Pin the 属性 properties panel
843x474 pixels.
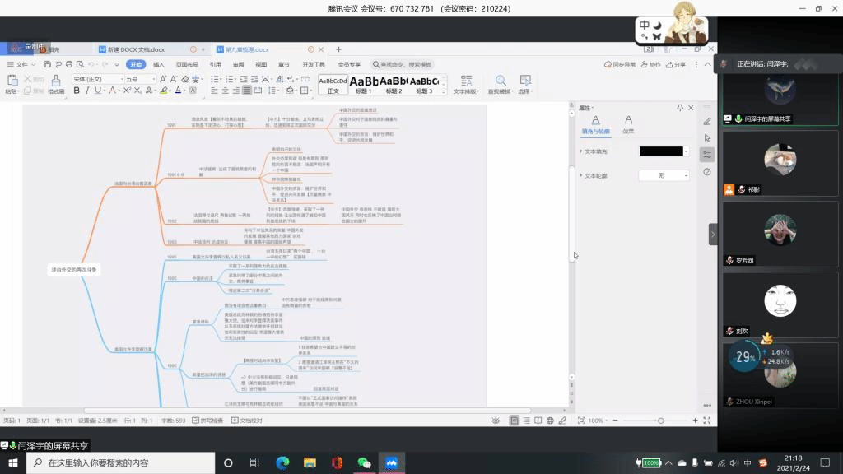coord(680,108)
